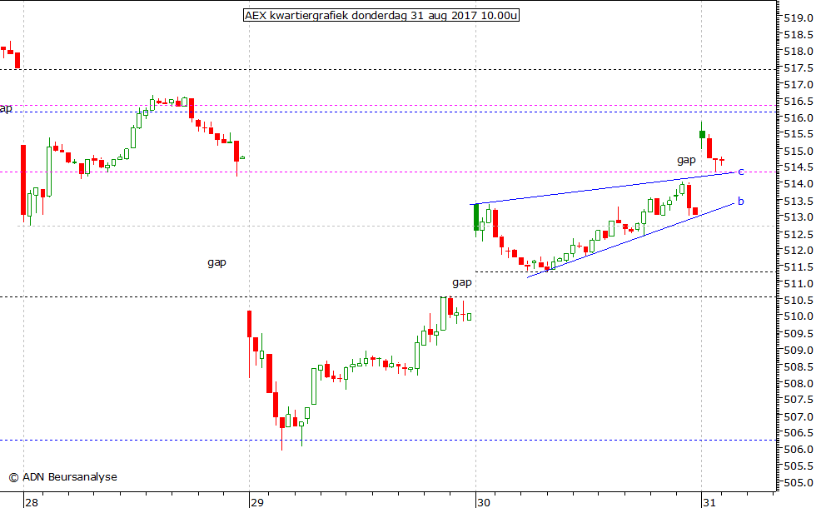This screenshot has width=816, height=508.
Task: Select the lower blue rising trendline
Action: (x=629, y=240)
